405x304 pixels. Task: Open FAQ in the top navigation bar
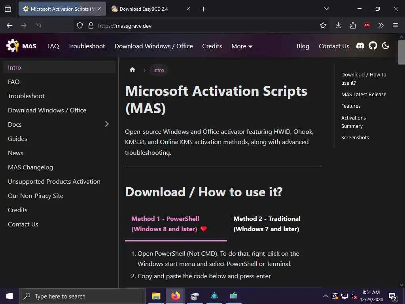click(x=53, y=46)
